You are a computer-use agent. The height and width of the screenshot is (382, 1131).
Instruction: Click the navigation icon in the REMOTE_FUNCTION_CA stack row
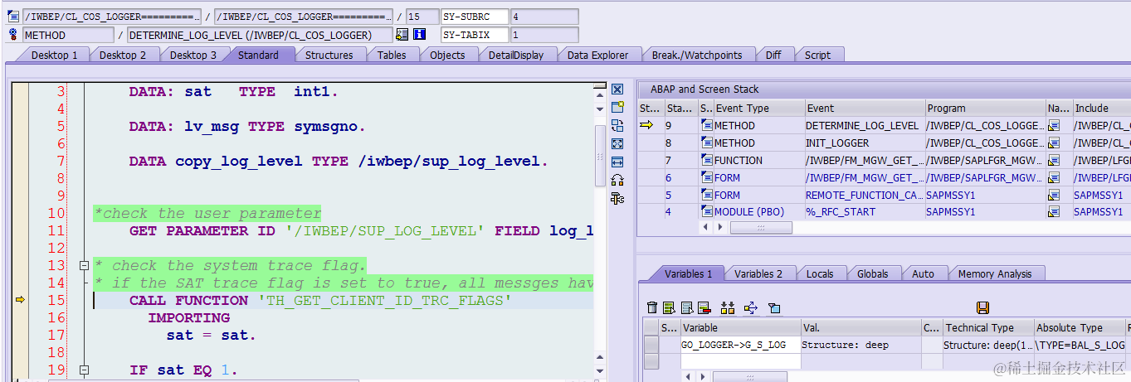[x=1054, y=196]
